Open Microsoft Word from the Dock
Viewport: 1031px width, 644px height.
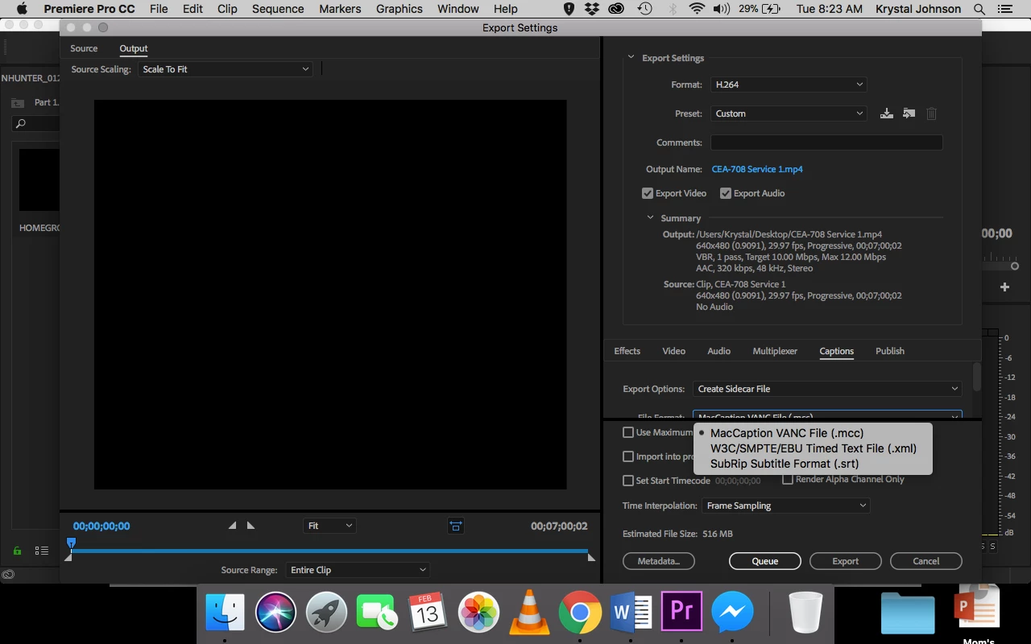click(x=631, y=613)
